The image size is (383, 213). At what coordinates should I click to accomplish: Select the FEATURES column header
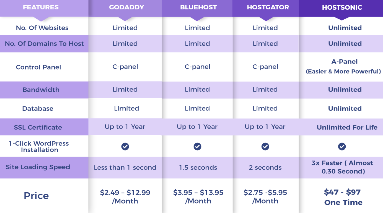tap(41, 7)
